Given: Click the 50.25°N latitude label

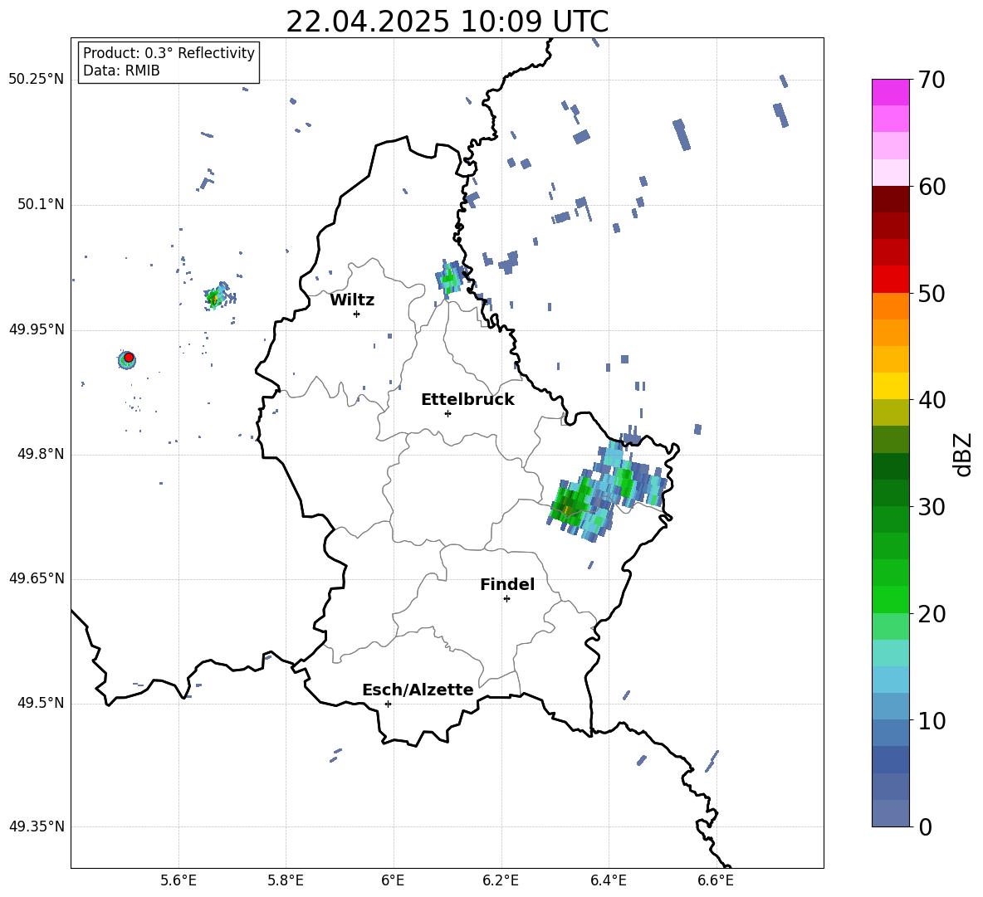Looking at the screenshot, I should tap(37, 80).
